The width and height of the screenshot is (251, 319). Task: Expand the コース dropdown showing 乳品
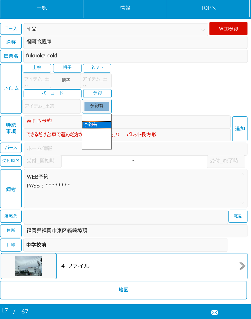coord(116,29)
